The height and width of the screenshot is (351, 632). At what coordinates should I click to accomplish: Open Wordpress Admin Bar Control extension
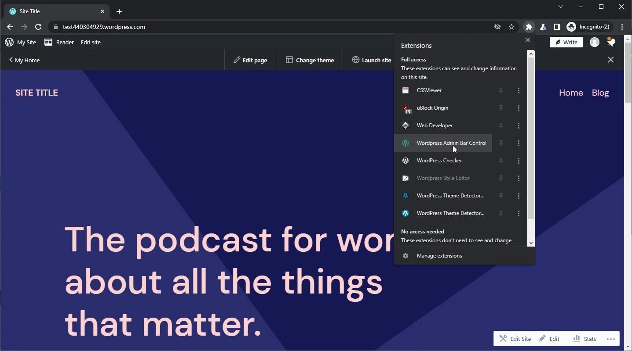coord(443,143)
